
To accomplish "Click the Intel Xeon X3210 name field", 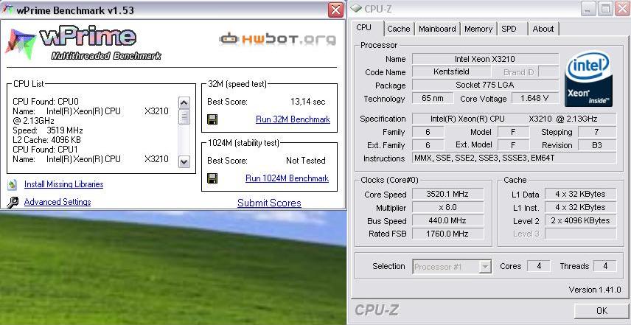I will (x=485, y=59).
